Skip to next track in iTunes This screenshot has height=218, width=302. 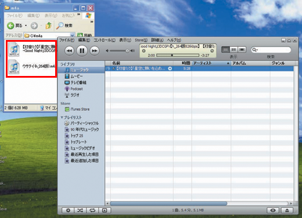click(x=95, y=51)
